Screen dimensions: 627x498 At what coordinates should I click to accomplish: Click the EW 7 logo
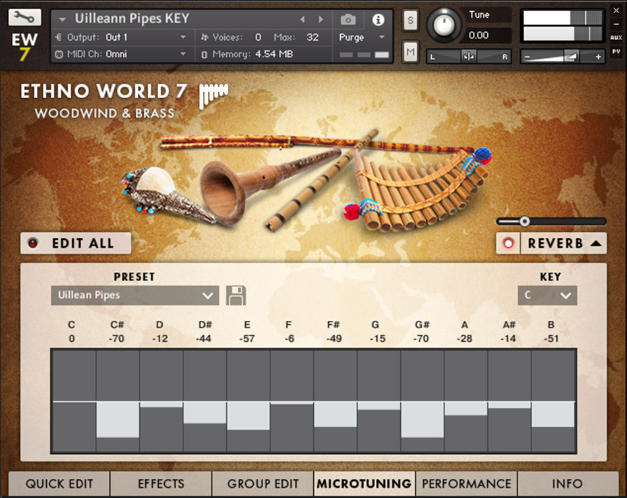[x=24, y=47]
